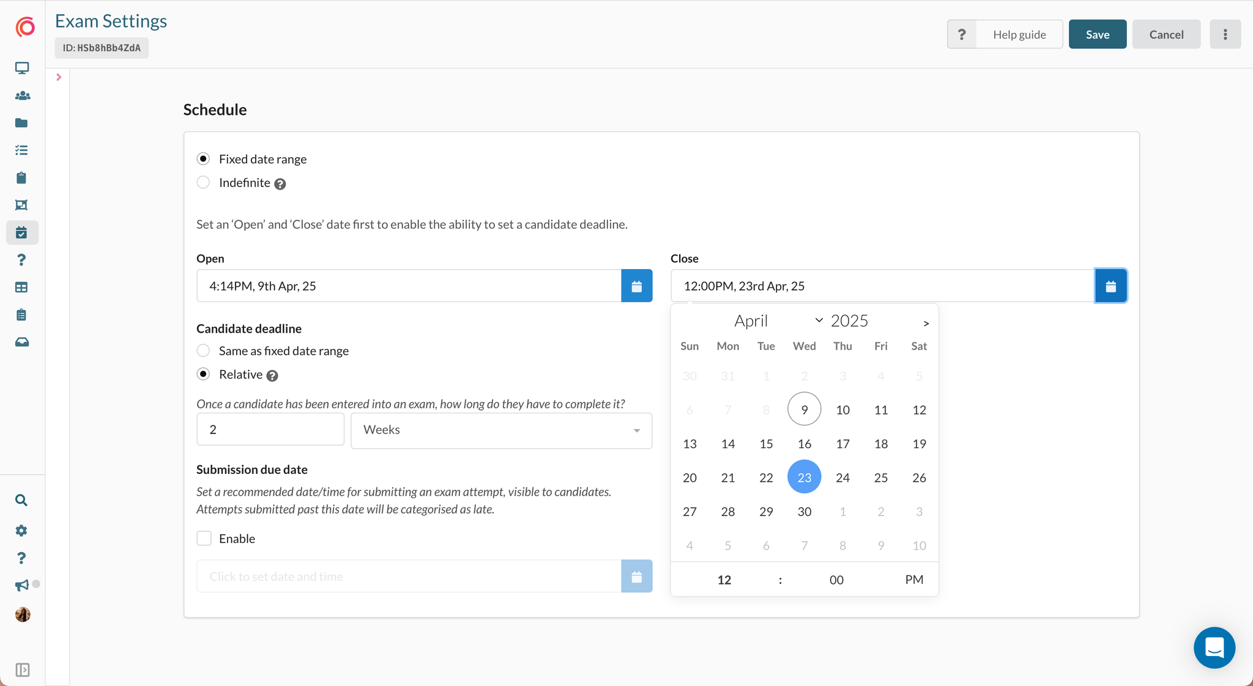Enable the submission due date checkbox
The height and width of the screenshot is (686, 1253).
(204, 538)
